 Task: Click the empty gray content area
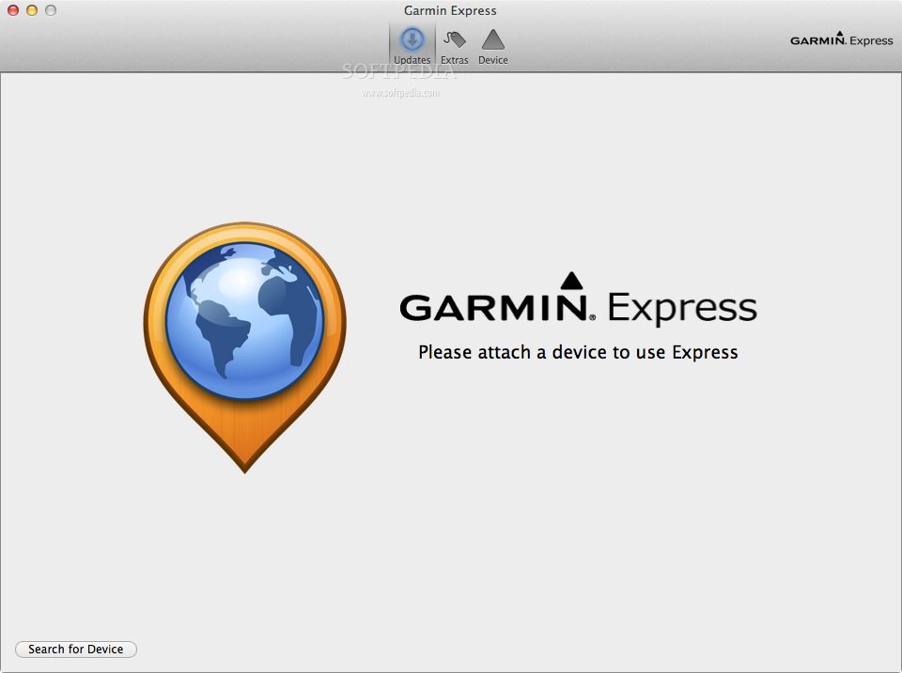705,516
